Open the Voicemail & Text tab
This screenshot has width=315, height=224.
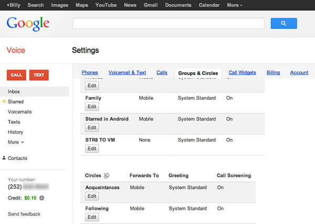point(127,72)
